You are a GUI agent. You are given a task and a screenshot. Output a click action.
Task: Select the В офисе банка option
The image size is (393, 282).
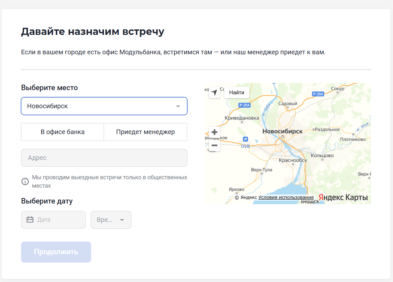[63, 132]
